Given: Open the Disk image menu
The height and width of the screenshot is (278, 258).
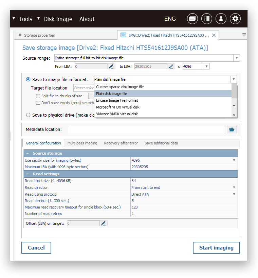Looking at the screenshot, I should 58,19.
